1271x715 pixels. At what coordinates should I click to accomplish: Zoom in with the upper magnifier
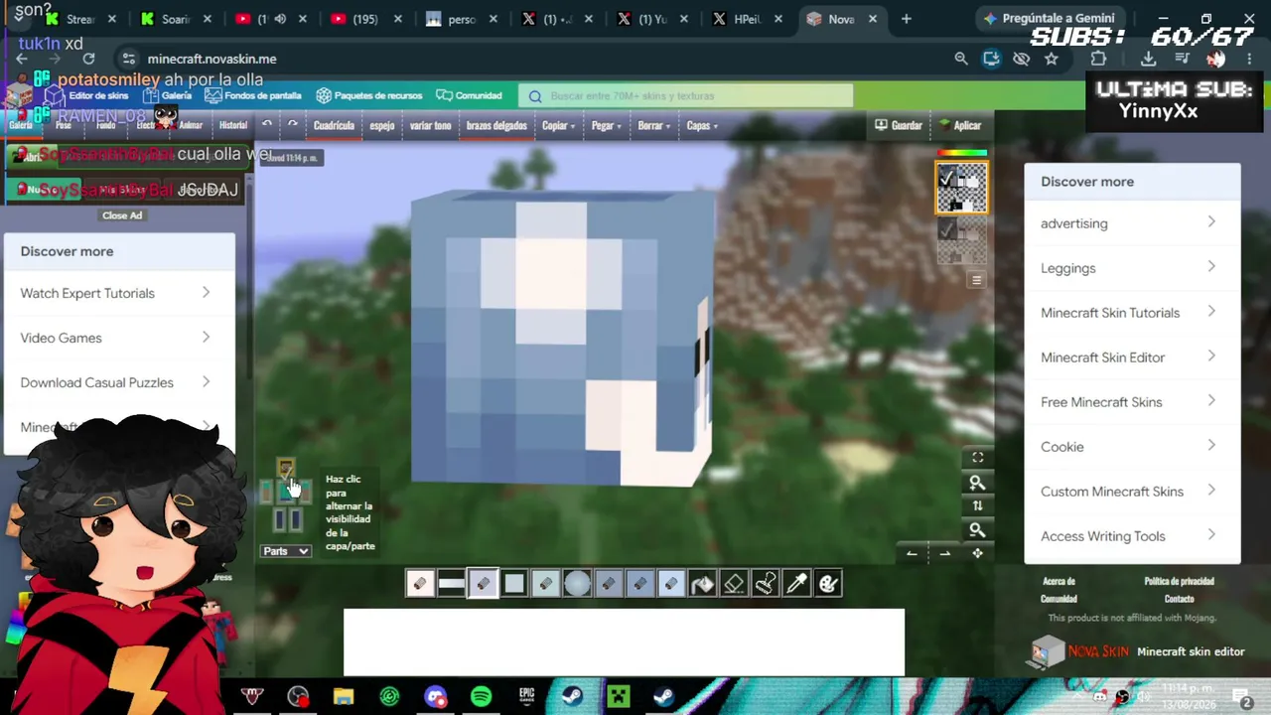point(977,483)
